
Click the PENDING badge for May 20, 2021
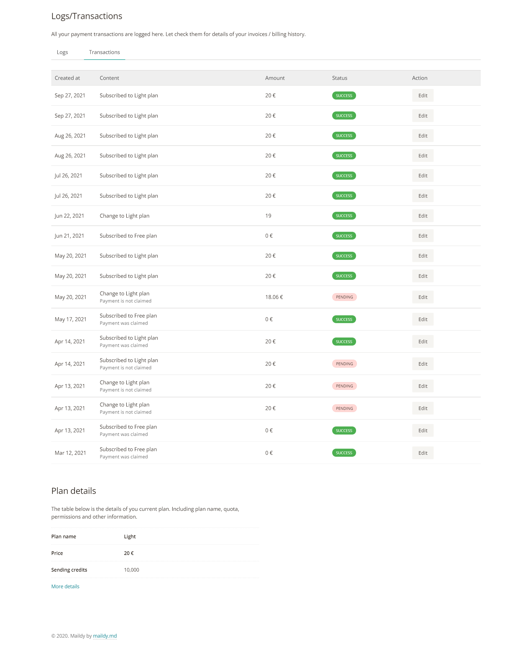click(x=344, y=297)
